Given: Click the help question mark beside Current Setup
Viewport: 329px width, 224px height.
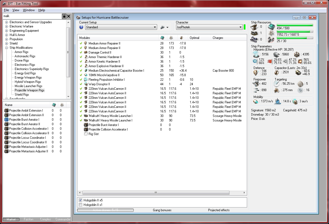Looking at the screenshot, I should [x=81, y=27].
